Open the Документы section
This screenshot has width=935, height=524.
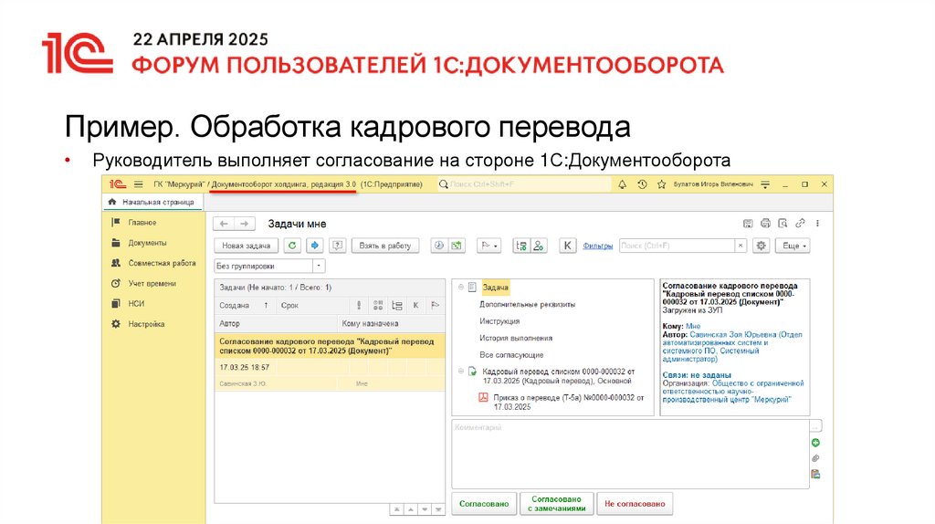147,243
